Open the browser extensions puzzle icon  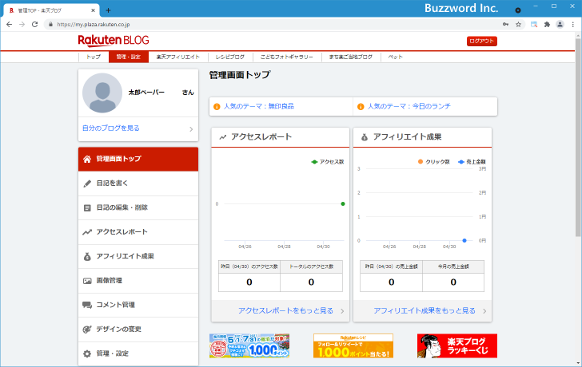pos(547,25)
